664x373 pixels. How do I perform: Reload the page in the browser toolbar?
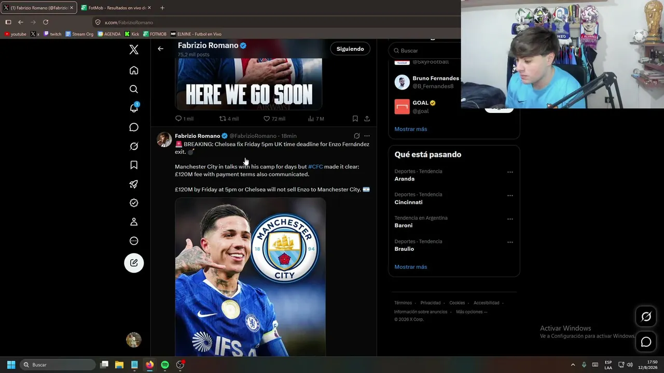point(46,22)
